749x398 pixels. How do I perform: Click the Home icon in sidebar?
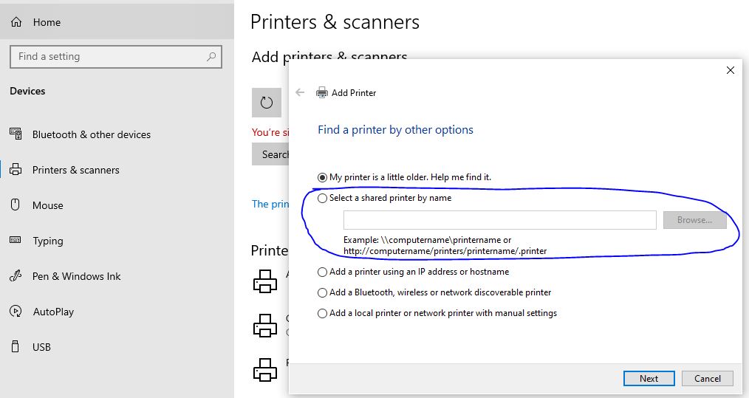pos(16,22)
